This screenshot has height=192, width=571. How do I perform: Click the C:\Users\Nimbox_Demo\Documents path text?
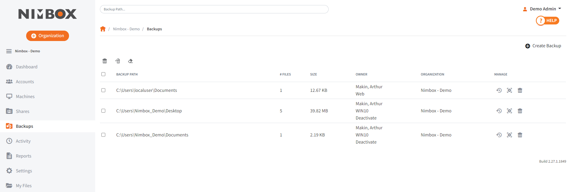point(152,135)
